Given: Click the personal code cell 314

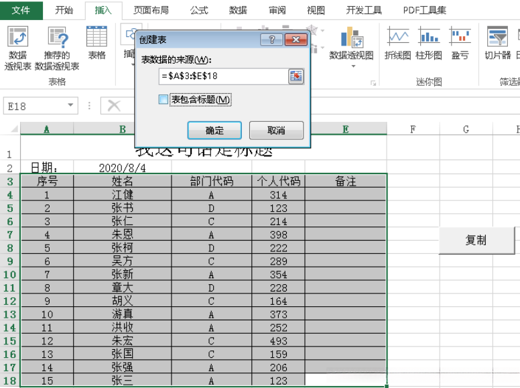Looking at the screenshot, I should tap(278, 194).
